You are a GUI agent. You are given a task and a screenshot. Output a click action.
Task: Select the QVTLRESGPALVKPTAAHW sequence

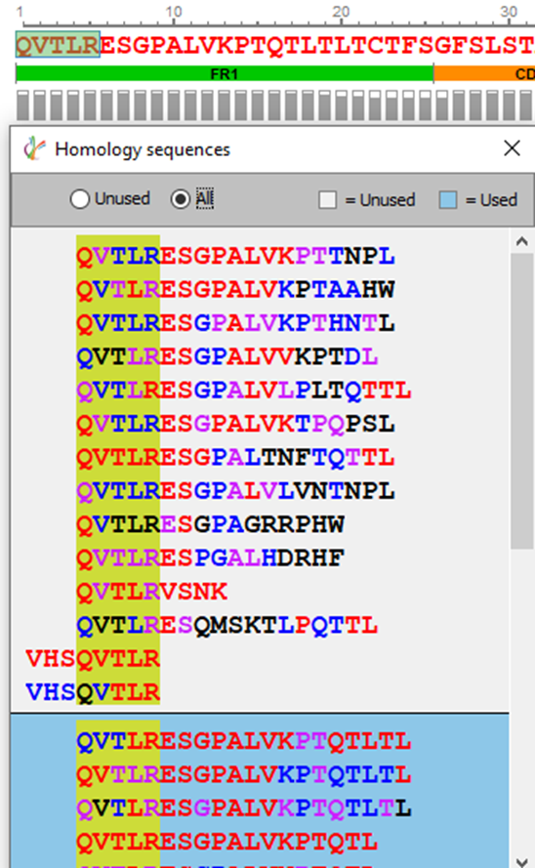235,290
